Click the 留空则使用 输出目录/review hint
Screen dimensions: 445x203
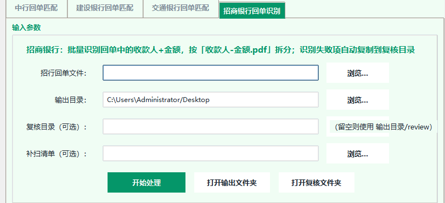click(x=384, y=127)
